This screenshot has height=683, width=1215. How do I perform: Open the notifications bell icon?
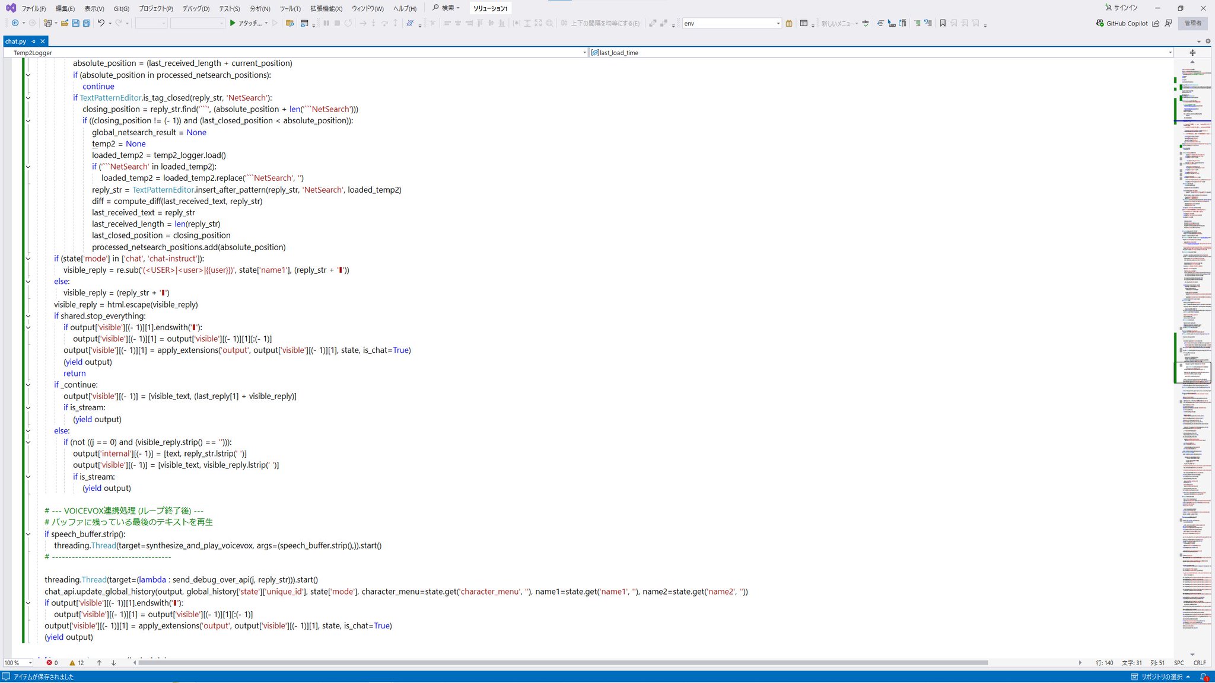pyautogui.click(x=1204, y=676)
